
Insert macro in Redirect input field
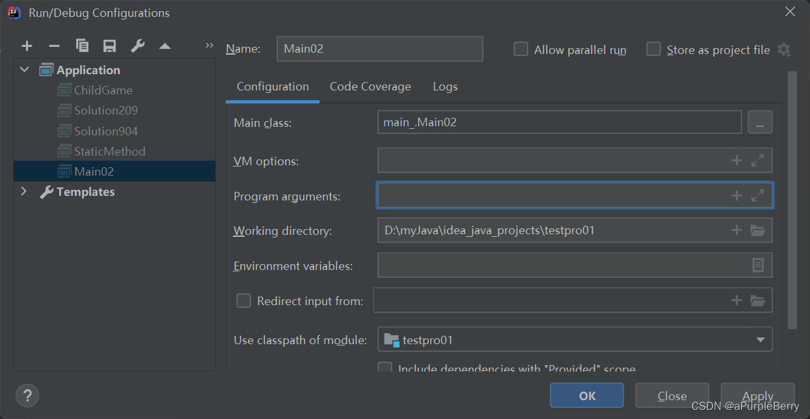pos(736,300)
